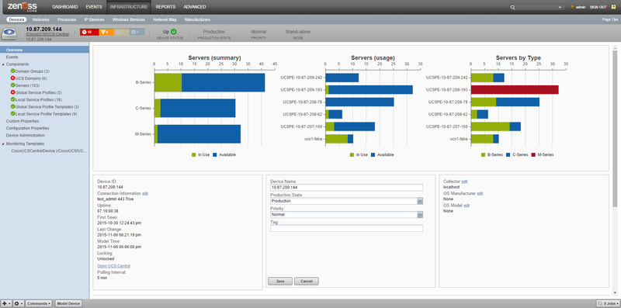Click the green Up device status icon
This screenshot has height=308, width=621.
click(x=173, y=32)
